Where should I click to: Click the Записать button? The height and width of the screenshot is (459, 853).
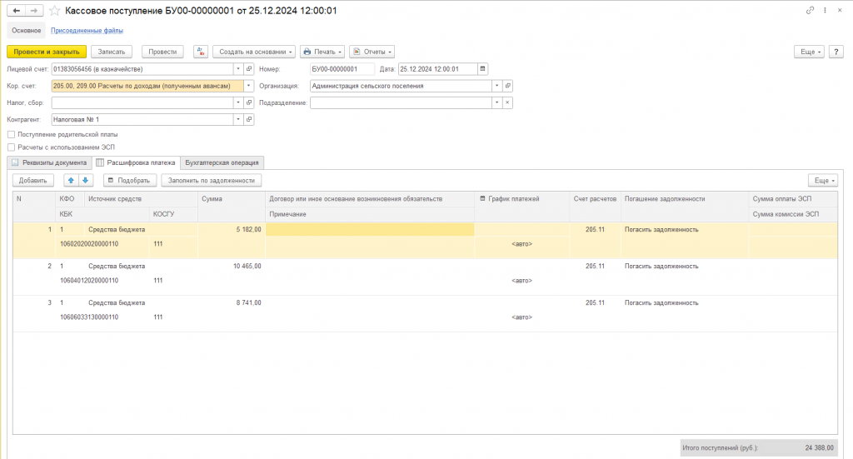coord(112,52)
